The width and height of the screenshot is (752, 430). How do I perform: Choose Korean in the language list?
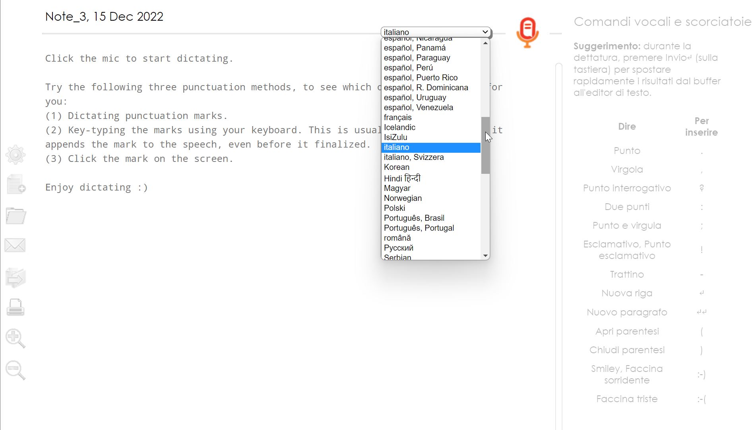pos(397,167)
